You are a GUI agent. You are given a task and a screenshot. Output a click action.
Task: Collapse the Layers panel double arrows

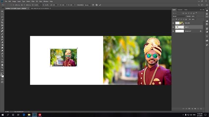point(201,10)
